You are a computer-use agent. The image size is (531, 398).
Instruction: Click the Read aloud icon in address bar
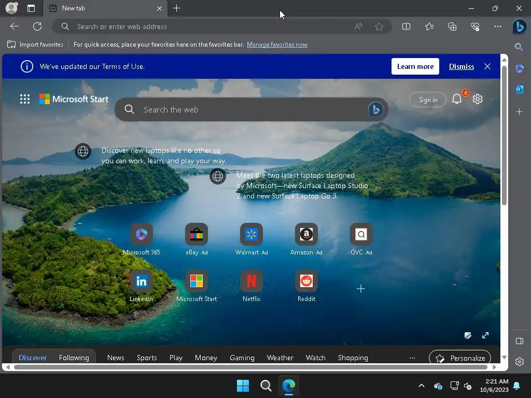[358, 26]
